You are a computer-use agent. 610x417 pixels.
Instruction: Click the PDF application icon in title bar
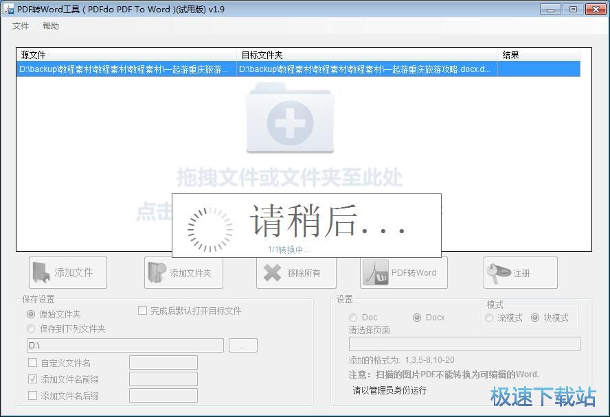(10, 9)
